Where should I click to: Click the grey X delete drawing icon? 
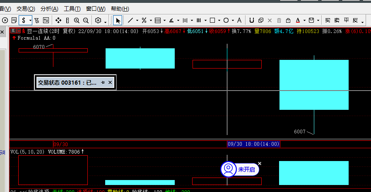click(270, 21)
